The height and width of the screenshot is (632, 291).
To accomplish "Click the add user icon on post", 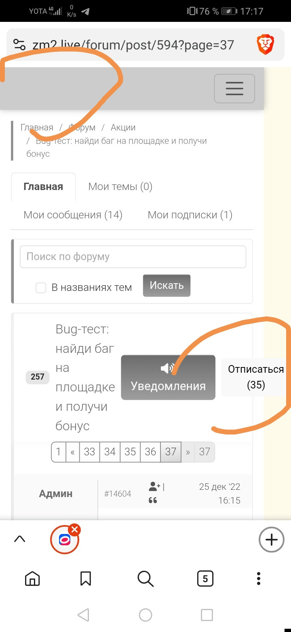I will click(x=154, y=486).
